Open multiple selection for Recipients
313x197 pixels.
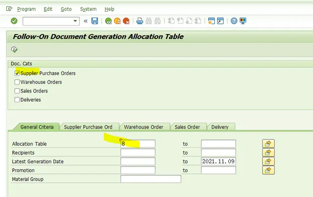point(268,153)
